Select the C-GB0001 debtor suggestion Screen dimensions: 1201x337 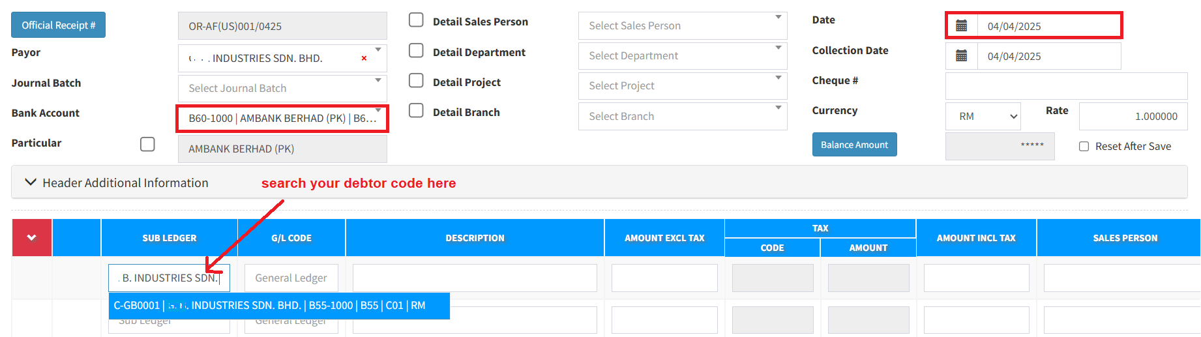point(279,306)
